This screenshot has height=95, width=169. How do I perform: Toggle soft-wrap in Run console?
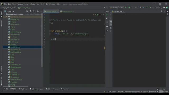pos(111,22)
